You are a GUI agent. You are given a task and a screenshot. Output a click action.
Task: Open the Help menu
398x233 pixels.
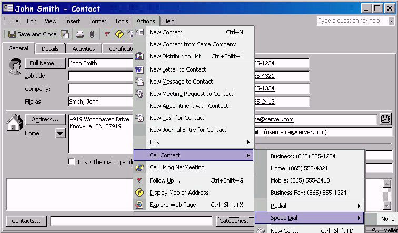(169, 21)
